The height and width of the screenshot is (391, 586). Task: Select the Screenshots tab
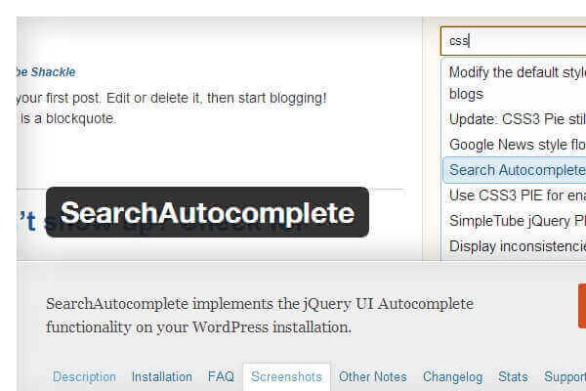tap(286, 376)
